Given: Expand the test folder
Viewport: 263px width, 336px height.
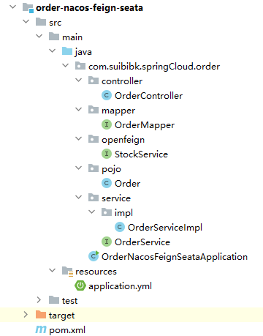Looking at the screenshot, I should (x=39, y=300).
